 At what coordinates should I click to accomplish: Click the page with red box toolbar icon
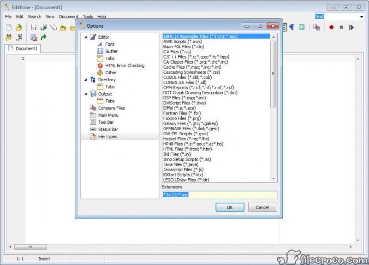pos(34,37)
